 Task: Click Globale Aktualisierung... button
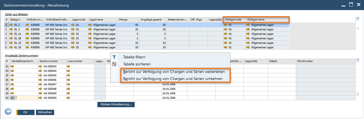coord(116,104)
